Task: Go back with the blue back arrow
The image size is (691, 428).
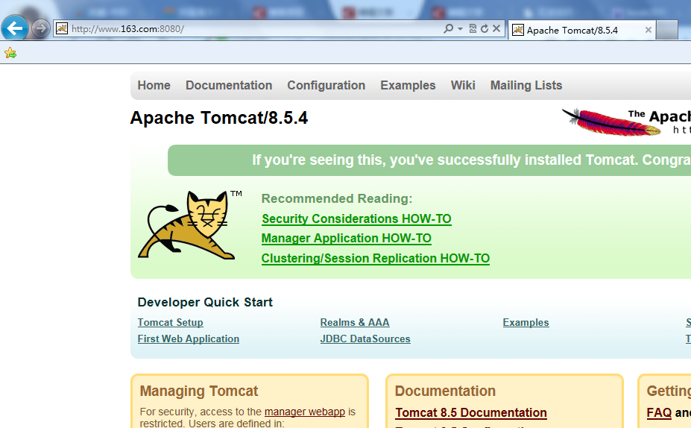Action: [15, 28]
